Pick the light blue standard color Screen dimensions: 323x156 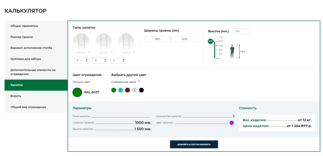pos(121,90)
